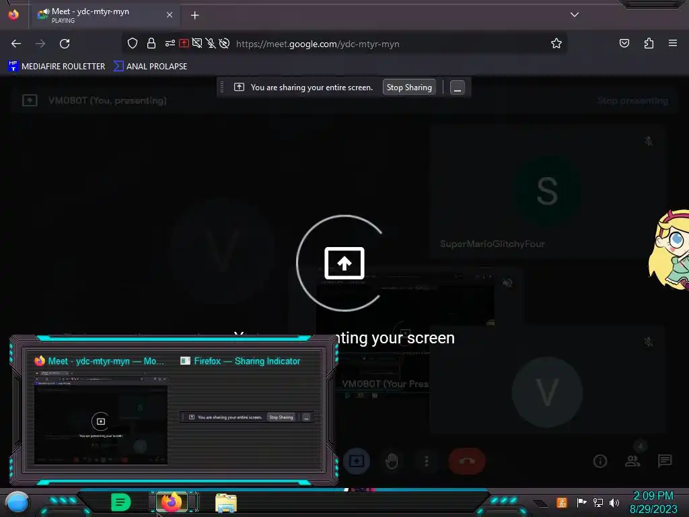Viewport: 689px width, 517px height.
Task: Open the volume speaker tray icon
Action: click(614, 502)
